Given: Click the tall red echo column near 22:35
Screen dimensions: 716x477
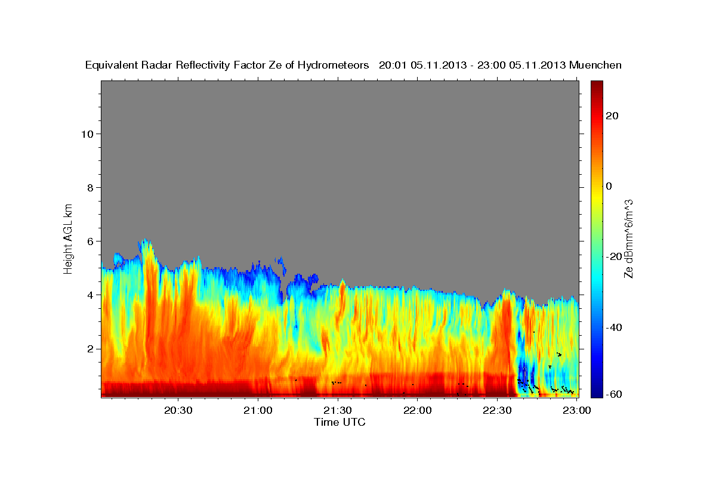Looking at the screenshot, I should click(507, 334).
